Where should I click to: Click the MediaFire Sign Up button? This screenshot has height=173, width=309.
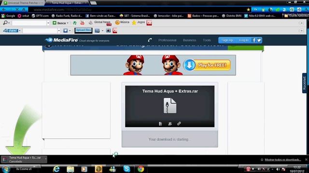227,40
